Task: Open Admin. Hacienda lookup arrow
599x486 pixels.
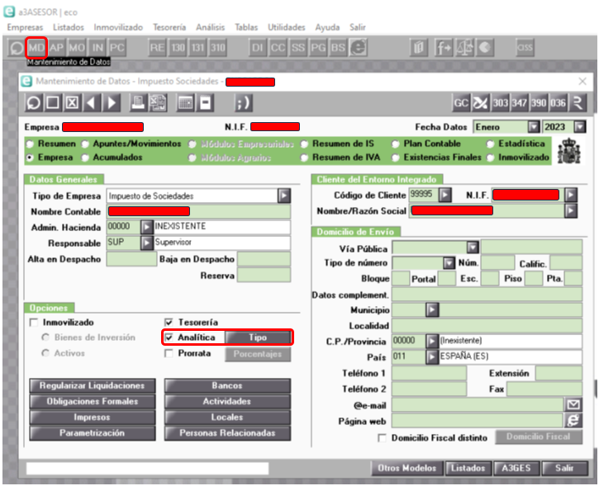Action: [x=147, y=228]
